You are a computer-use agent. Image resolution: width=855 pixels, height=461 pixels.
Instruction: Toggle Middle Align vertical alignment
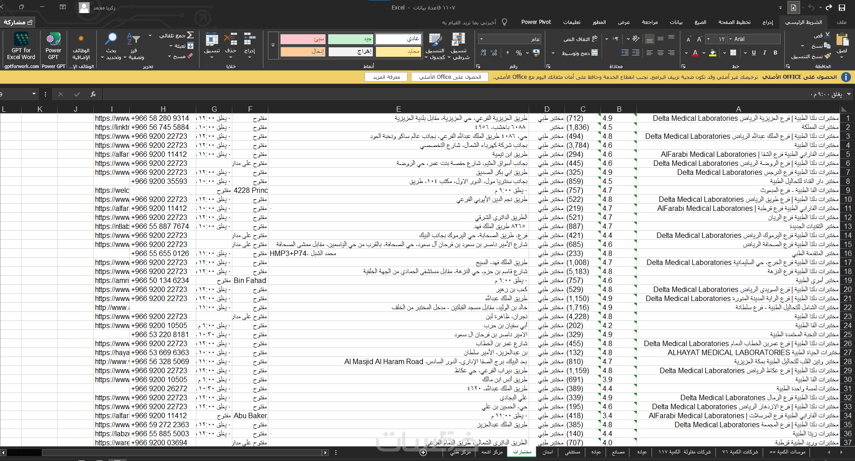(x=660, y=39)
